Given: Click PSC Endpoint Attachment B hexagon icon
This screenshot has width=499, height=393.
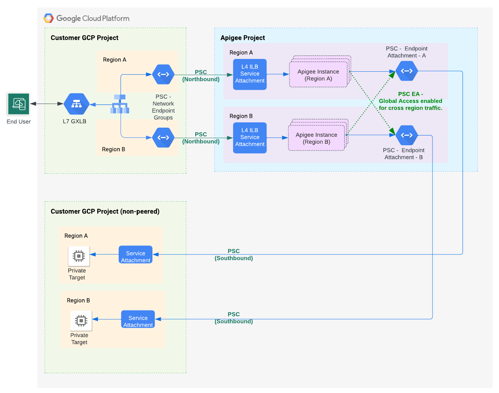Looking at the screenshot, I should coord(407,135).
